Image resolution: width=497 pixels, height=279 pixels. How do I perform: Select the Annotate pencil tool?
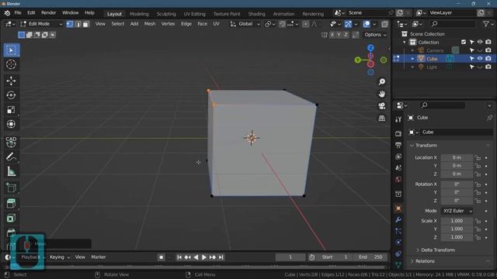11,157
